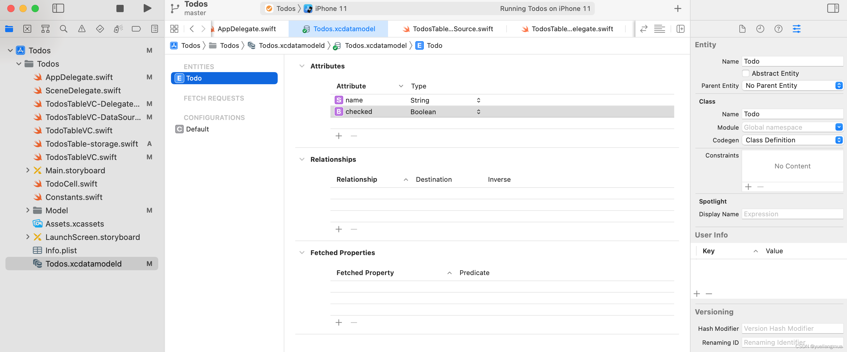847x352 pixels.
Task: Open the Find navigator search icon
Action: pyautogui.click(x=63, y=28)
